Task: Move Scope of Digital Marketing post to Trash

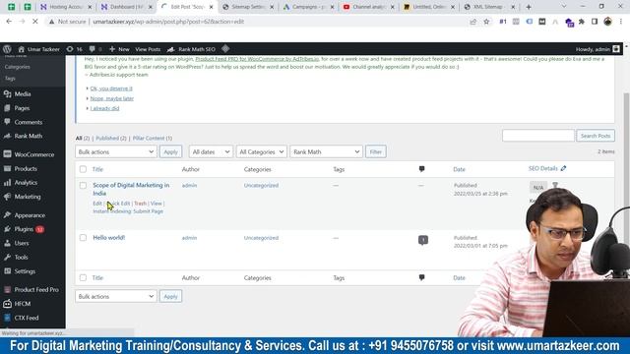Action: [x=140, y=204]
